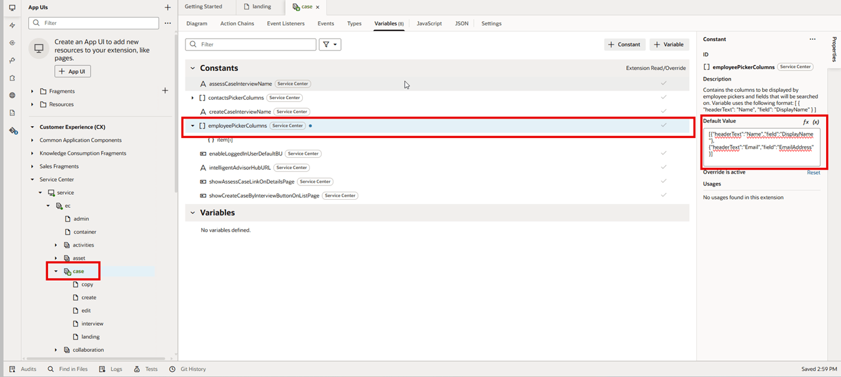Toggle the vertical Properties side tab
Screen dimensions: 841x377
(x=834, y=49)
